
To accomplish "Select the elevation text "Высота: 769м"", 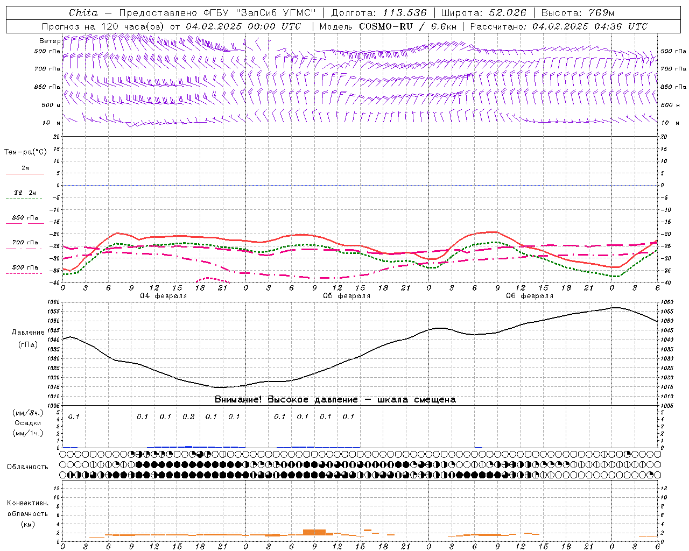I will click(578, 13).
